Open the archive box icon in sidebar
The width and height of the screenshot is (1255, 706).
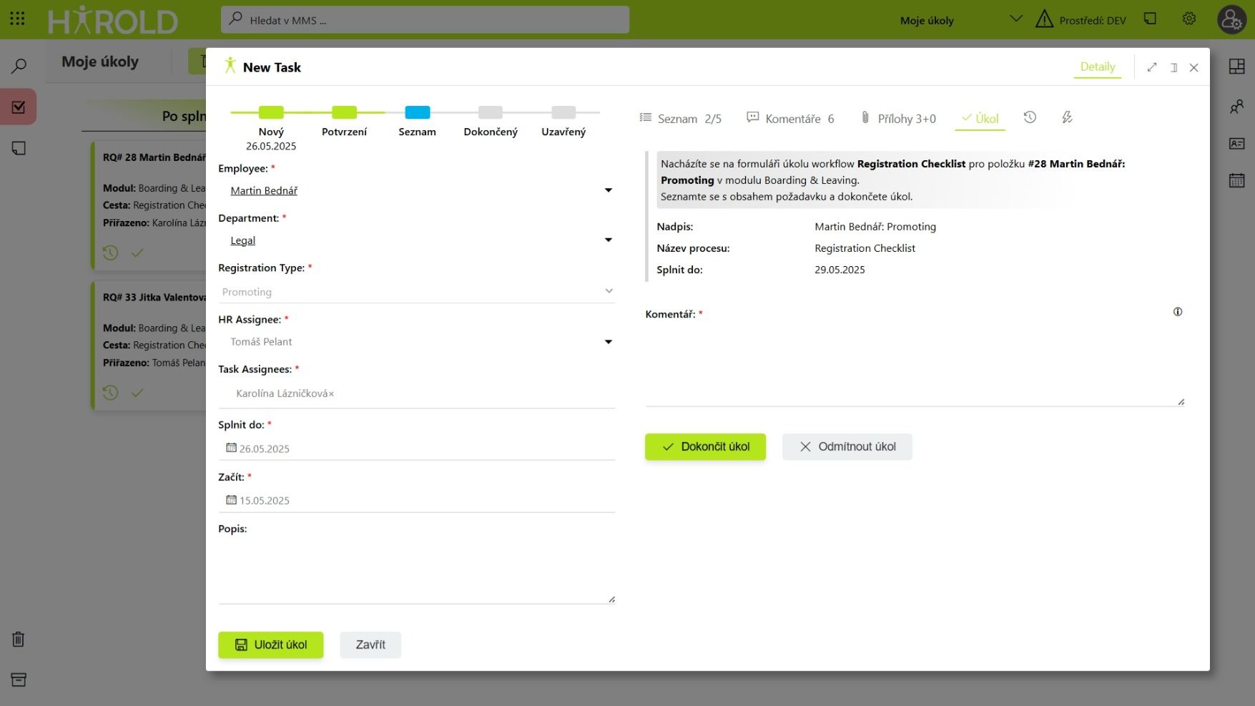tap(19, 680)
